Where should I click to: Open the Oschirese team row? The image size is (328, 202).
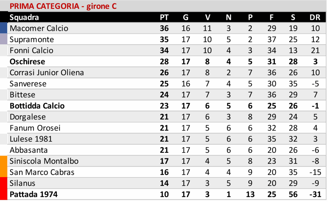point(27,62)
